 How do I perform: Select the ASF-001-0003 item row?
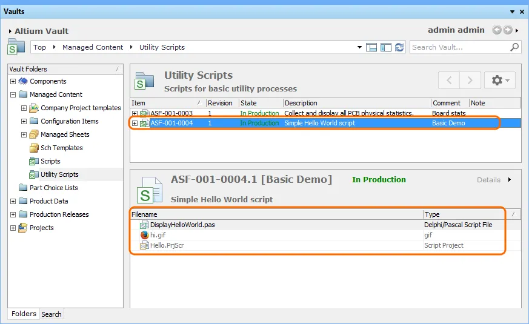pos(325,113)
